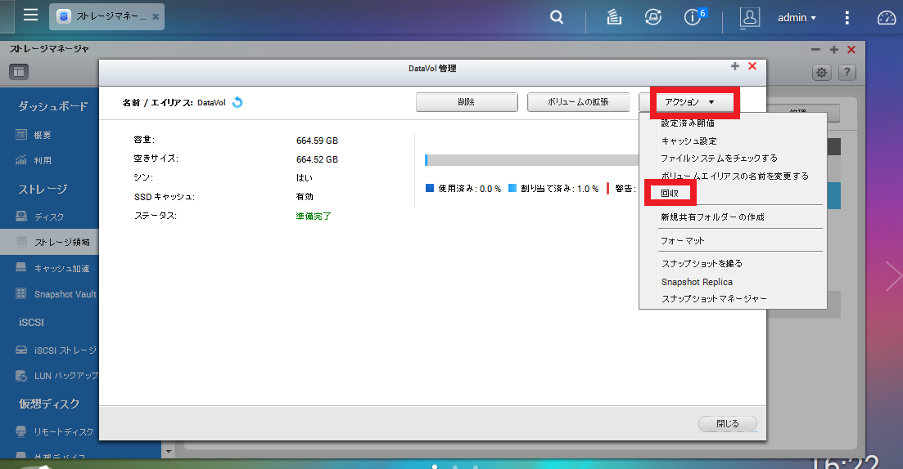The width and height of the screenshot is (903, 469).
Task: Open the main hamburger menu
Action: point(30,15)
